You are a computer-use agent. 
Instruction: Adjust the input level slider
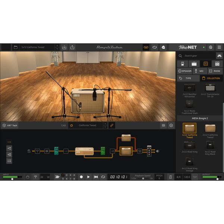point(12,179)
